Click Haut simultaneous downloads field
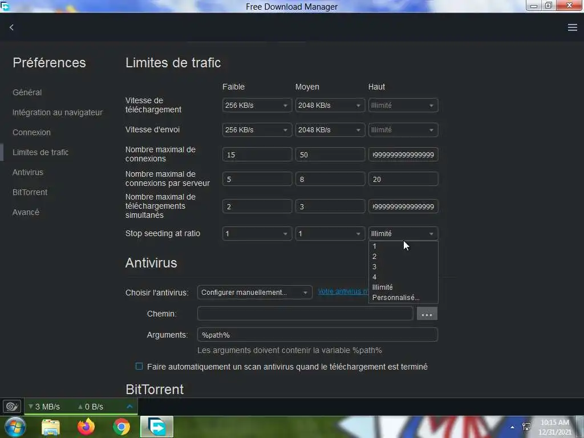 pyautogui.click(x=403, y=206)
